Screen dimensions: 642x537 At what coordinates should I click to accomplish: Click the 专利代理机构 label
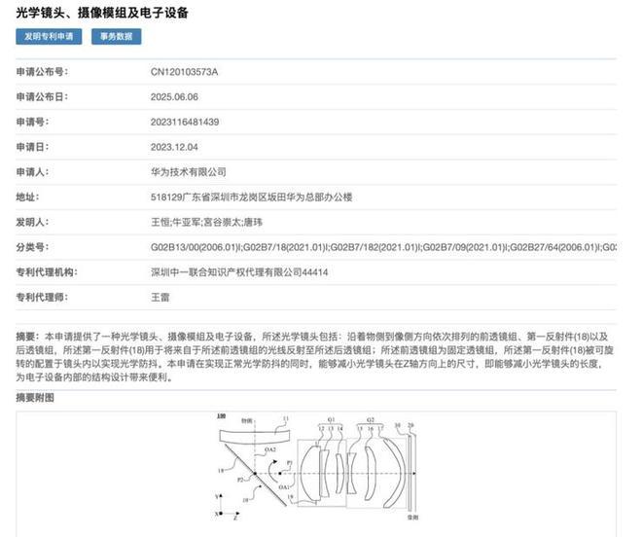pyautogui.click(x=47, y=272)
